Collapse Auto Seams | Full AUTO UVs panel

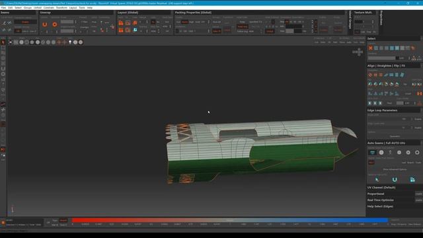(394, 143)
